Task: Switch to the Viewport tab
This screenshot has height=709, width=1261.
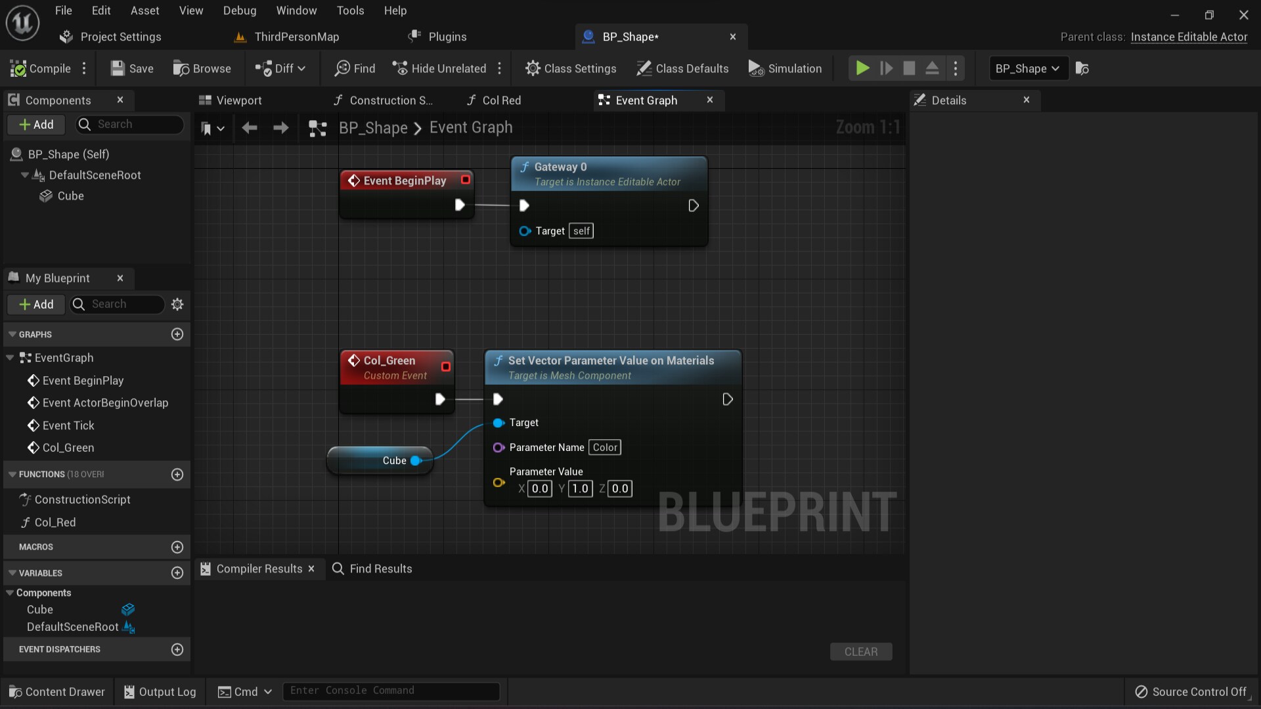Action: coord(237,100)
